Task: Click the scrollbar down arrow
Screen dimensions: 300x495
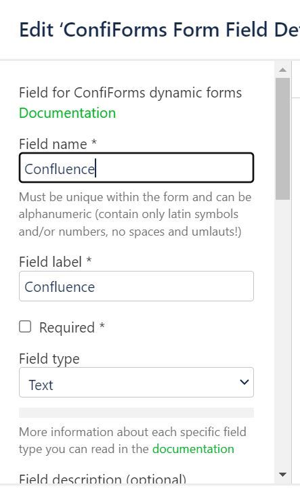Action: pyautogui.click(x=282, y=474)
